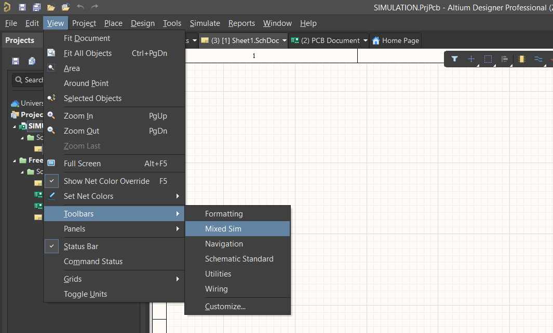Image resolution: width=553 pixels, height=333 pixels.
Task: Click the Redo arrow icon
Action: [x=95, y=7]
